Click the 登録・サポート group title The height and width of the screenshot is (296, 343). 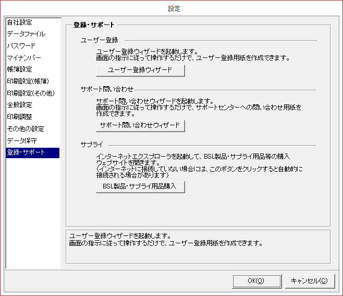point(94,25)
